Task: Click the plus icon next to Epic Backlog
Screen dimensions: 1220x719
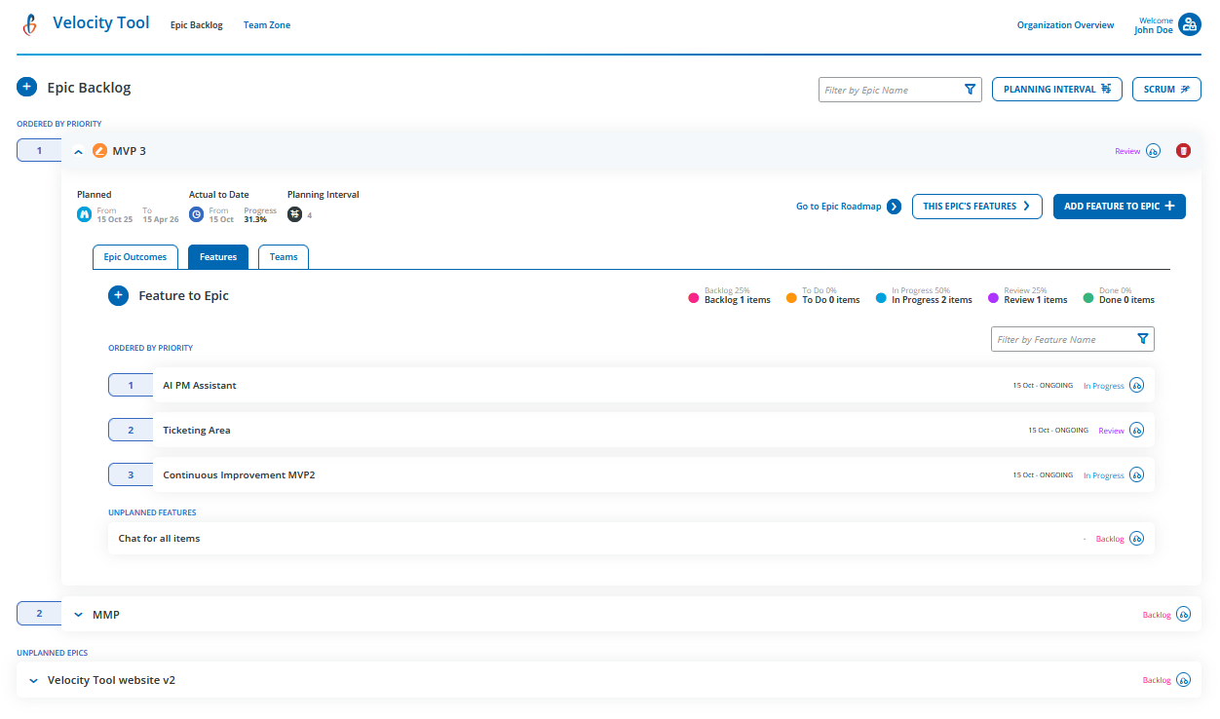Action: (26, 87)
